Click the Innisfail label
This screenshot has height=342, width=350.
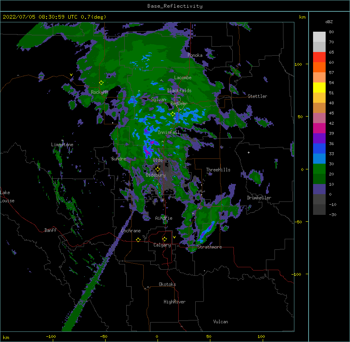(x=169, y=132)
